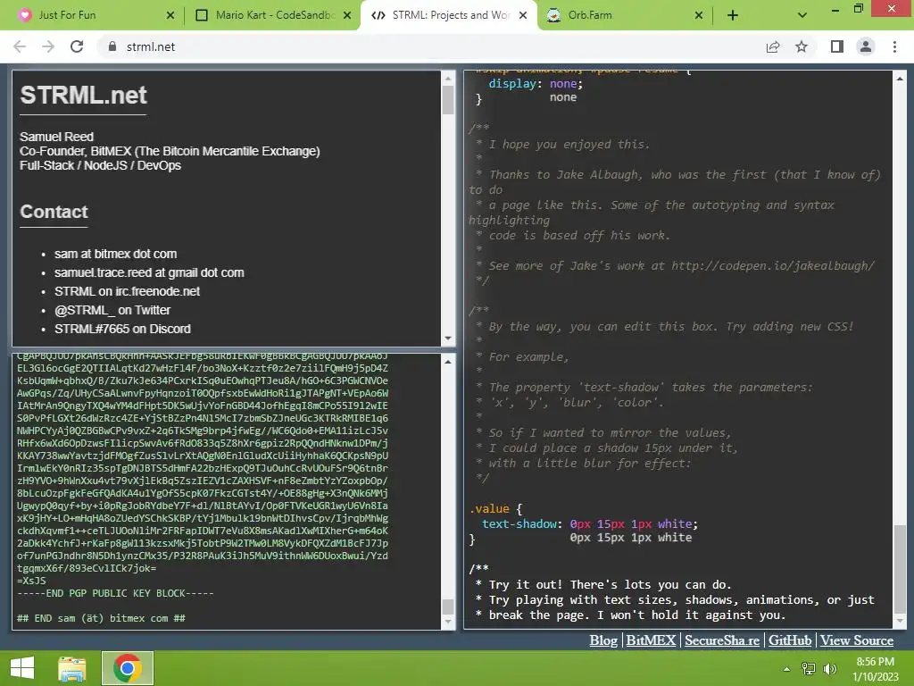Open the volume tray icon
Image resolution: width=914 pixels, height=686 pixels.
(x=829, y=668)
